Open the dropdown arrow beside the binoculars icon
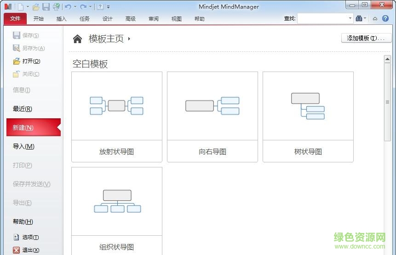 365,18
